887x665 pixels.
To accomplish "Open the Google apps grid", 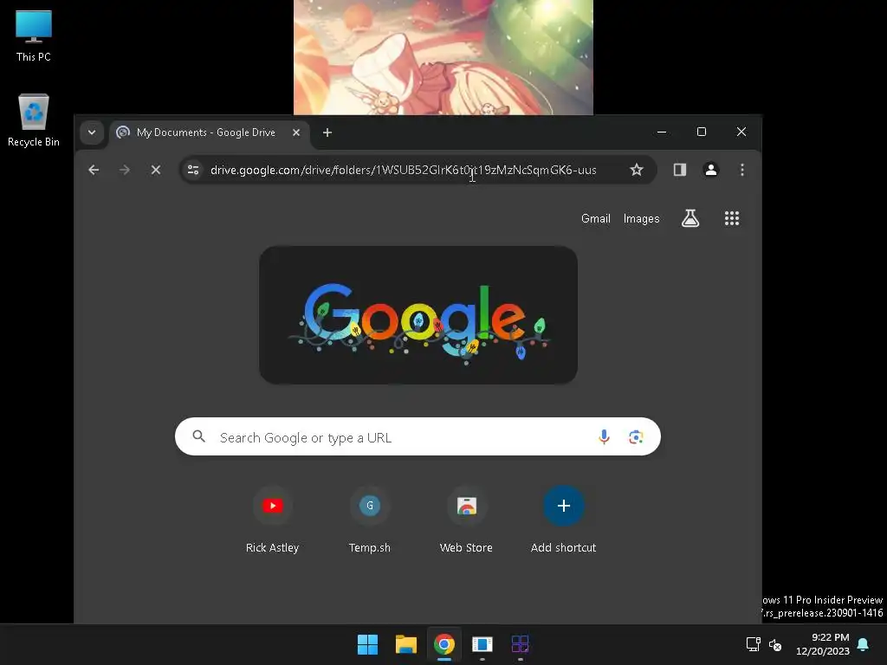I will (731, 218).
